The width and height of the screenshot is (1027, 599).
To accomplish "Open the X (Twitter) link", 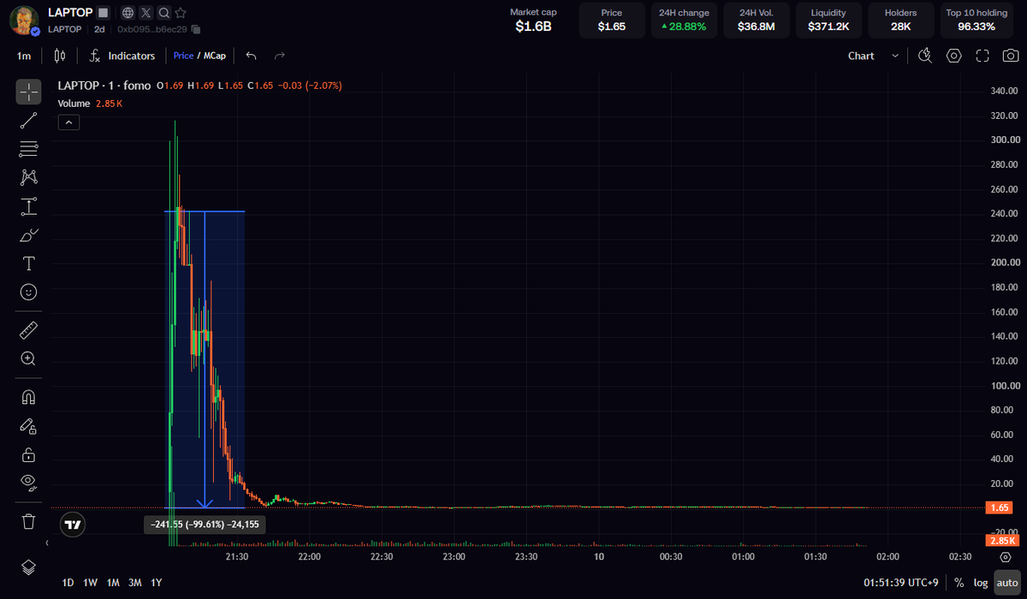I will click(145, 13).
